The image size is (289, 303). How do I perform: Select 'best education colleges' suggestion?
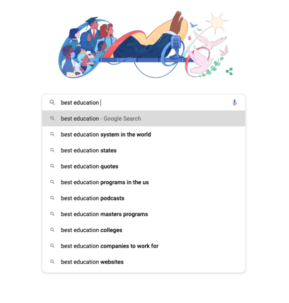[144, 230]
